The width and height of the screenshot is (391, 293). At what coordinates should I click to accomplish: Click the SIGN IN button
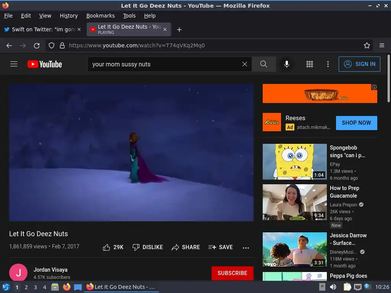[x=359, y=64]
